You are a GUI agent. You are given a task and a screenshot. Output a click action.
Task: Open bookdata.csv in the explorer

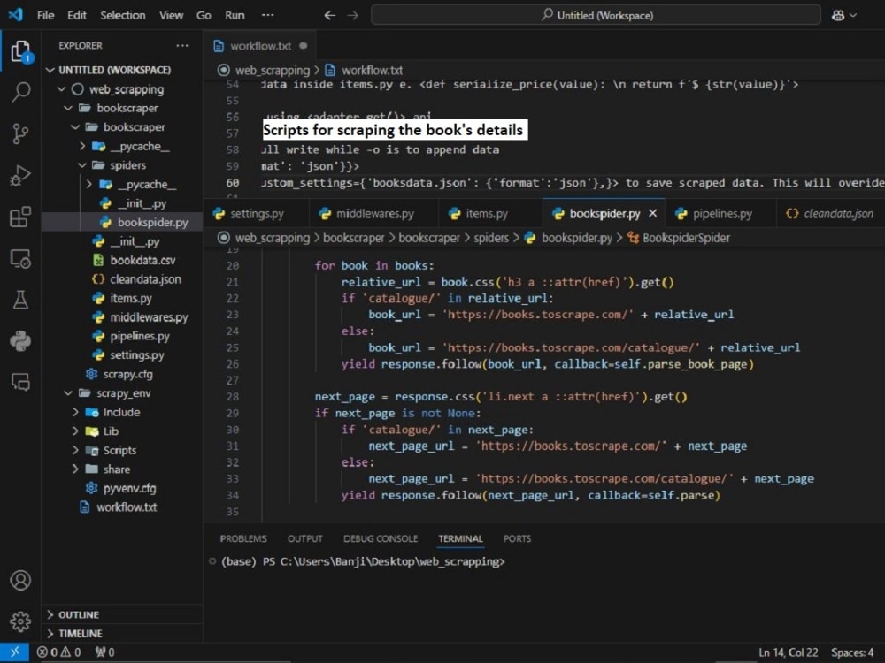122,261
